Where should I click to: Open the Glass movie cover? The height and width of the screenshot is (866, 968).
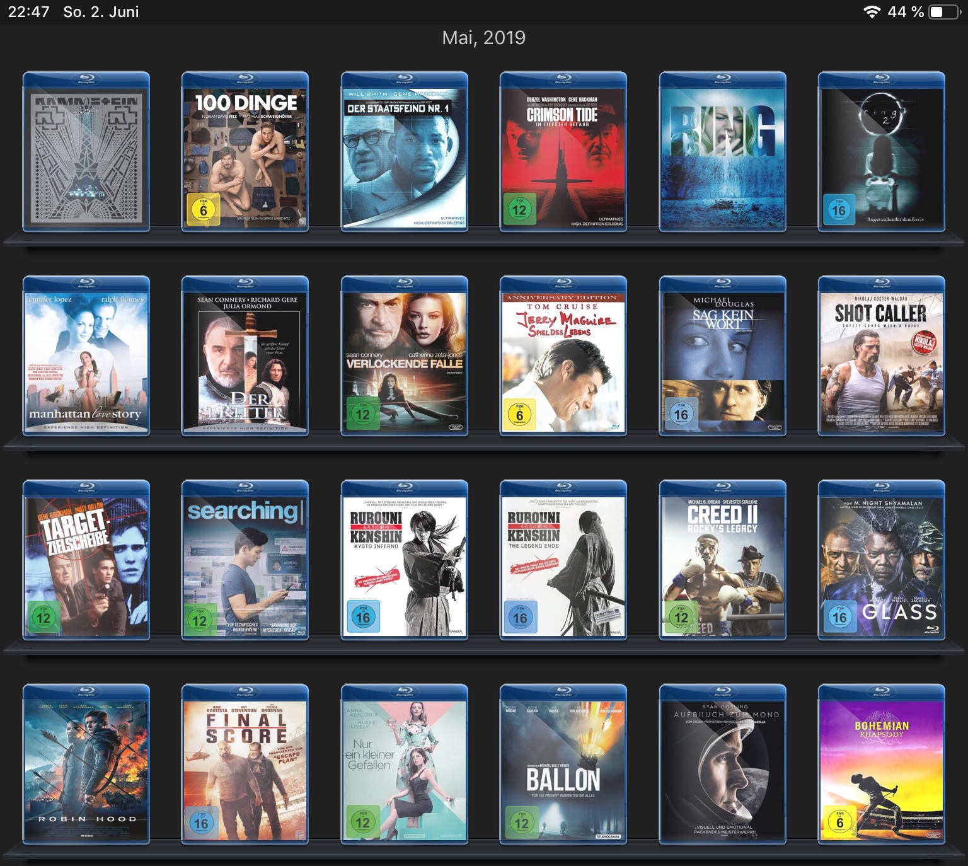[x=882, y=560]
